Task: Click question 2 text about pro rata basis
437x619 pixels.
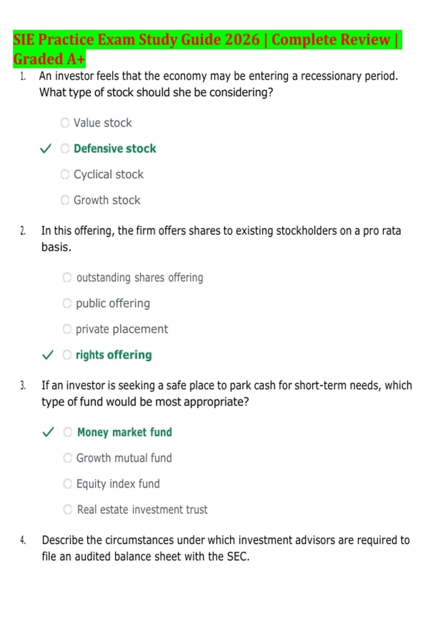Action: [221, 239]
